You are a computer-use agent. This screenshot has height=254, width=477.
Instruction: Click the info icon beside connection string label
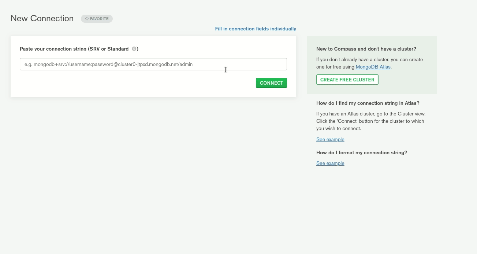[134, 49]
